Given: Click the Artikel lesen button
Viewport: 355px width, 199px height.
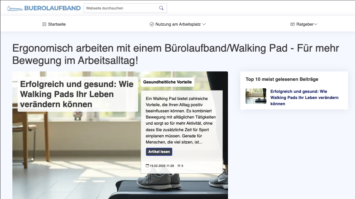Looking at the screenshot, I should [159, 152].
